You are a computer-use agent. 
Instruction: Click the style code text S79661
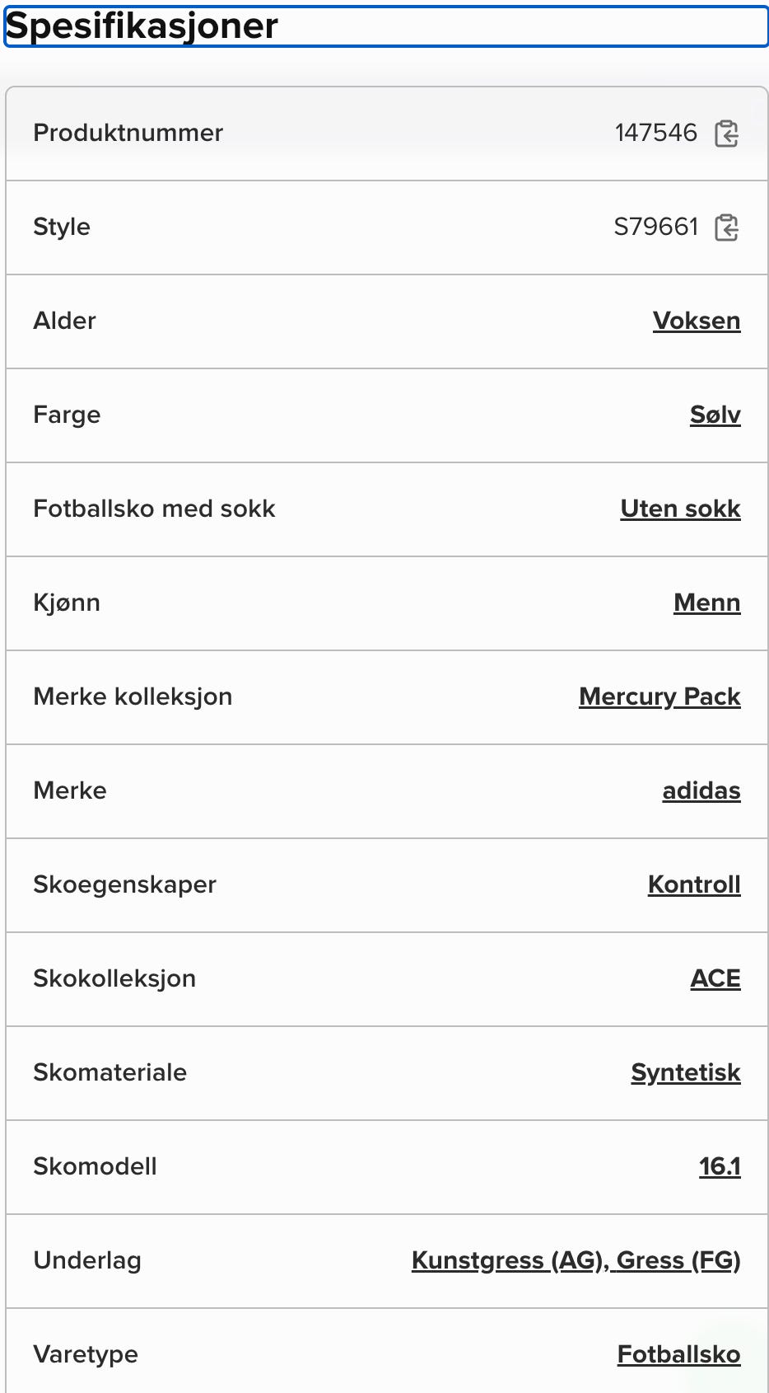pyautogui.click(x=655, y=227)
